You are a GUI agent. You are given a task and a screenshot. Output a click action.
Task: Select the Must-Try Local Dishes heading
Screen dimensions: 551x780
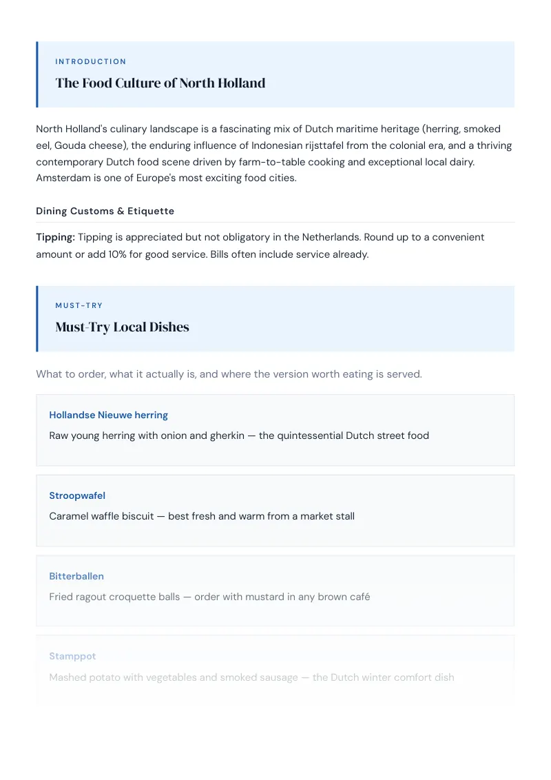pyautogui.click(x=123, y=327)
